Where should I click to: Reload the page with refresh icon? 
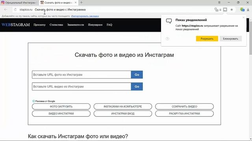pyautogui.click(x=15, y=9)
